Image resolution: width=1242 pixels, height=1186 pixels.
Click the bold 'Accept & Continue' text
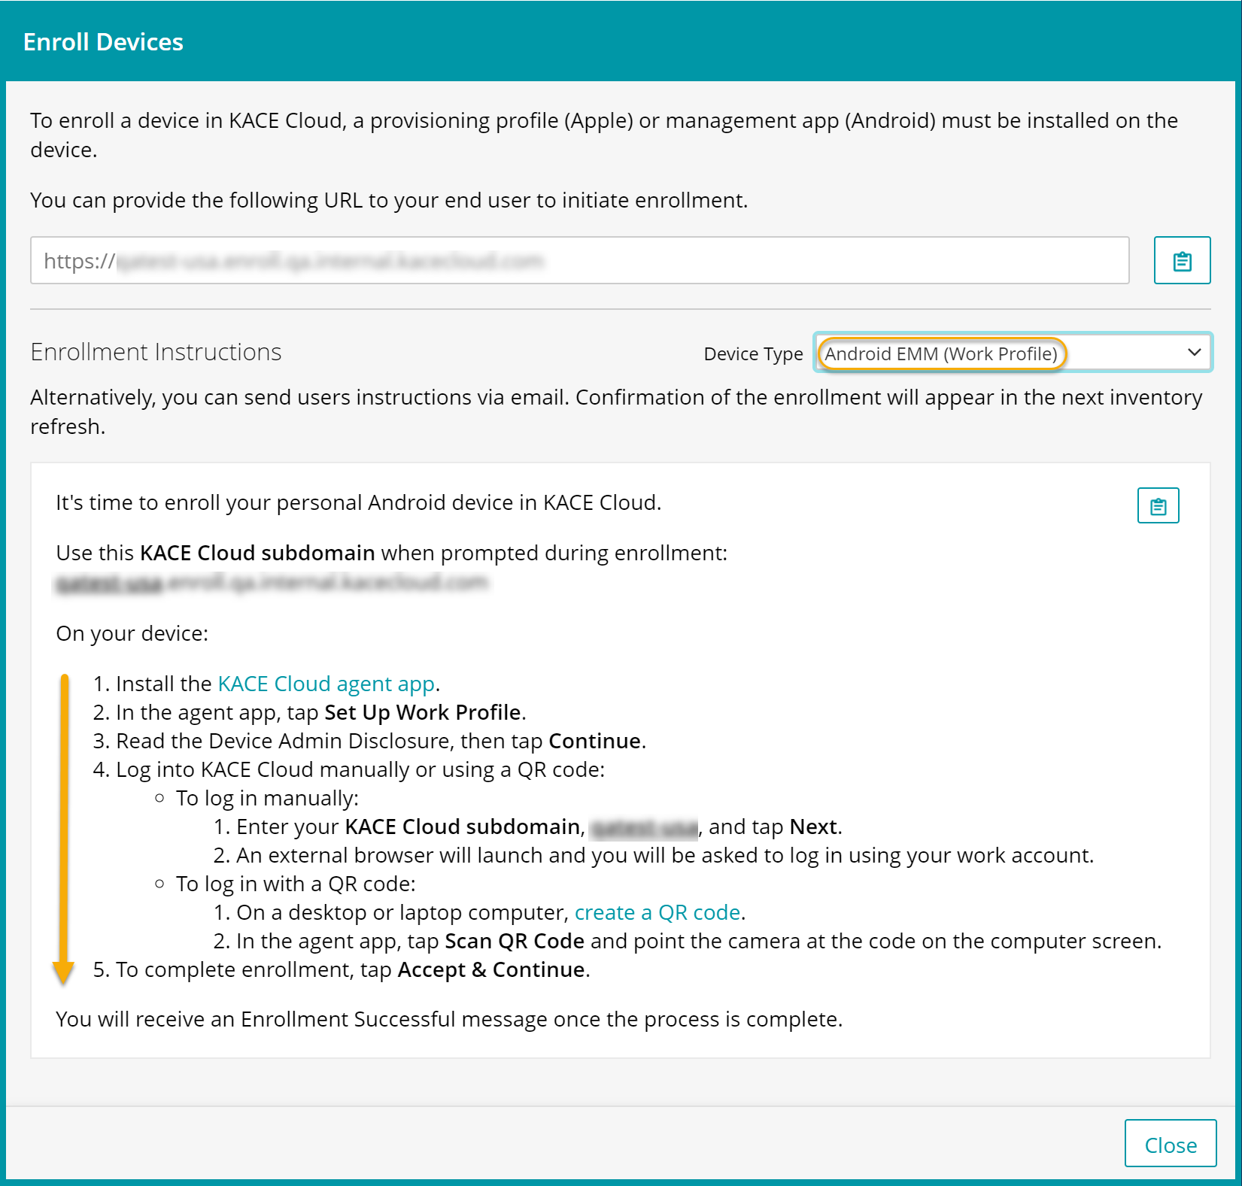point(491,969)
